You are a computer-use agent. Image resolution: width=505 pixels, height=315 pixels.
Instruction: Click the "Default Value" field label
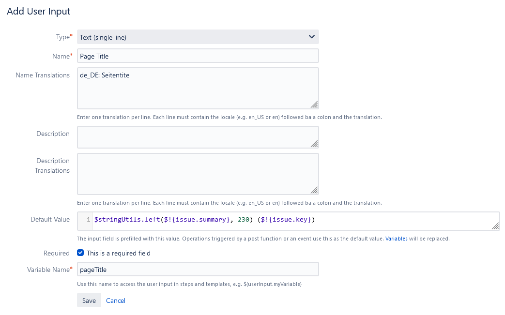point(50,219)
